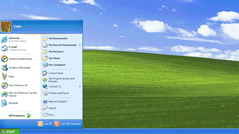Click the User name text
This screenshot has width=239, height=134.
point(18,26)
